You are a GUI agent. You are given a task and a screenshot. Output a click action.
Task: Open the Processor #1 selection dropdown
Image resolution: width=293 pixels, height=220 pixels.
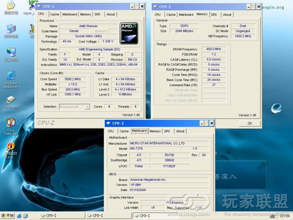click(x=87, y=107)
